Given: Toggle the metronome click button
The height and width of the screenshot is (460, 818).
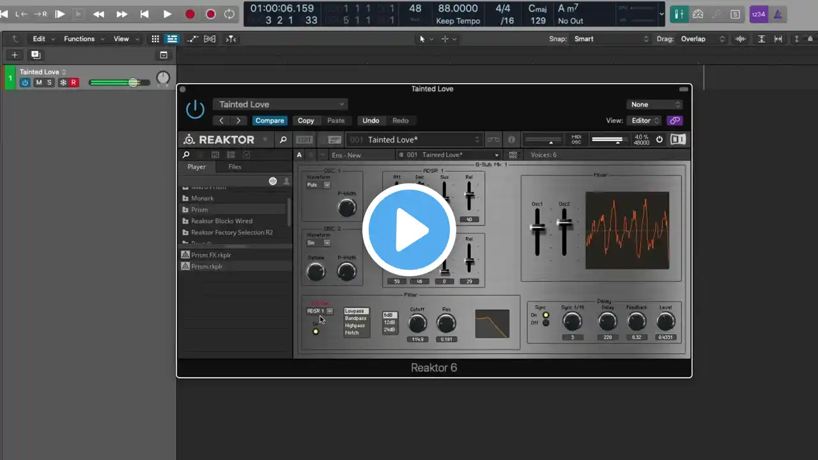Looking at the screenshot, I should [x=778, y=14].
